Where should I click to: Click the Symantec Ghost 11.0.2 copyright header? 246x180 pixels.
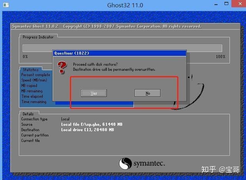(x=107, y=27)
